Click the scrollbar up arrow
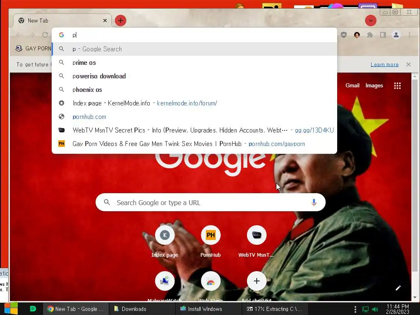The image size is (420, 315). pos(414,76)
